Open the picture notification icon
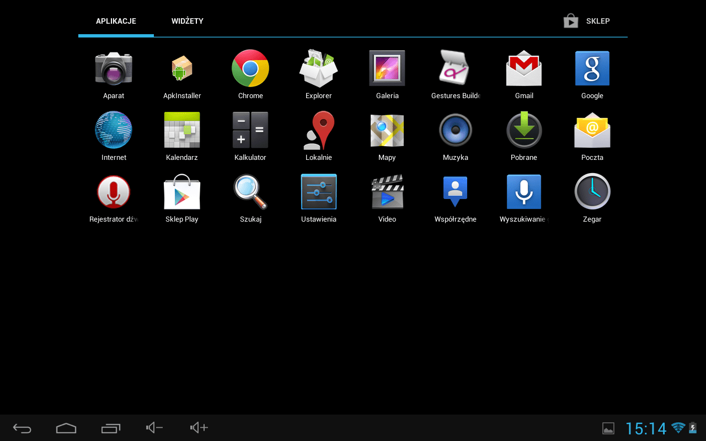Screen dimensions: 706x441 608,428
